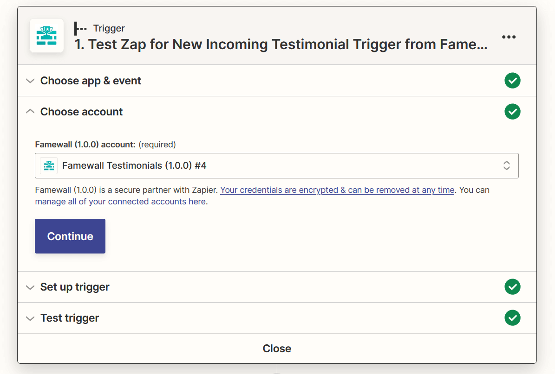Expand the Test trigger chevron
Screen dimensions: 555x374
pos(30,318)
